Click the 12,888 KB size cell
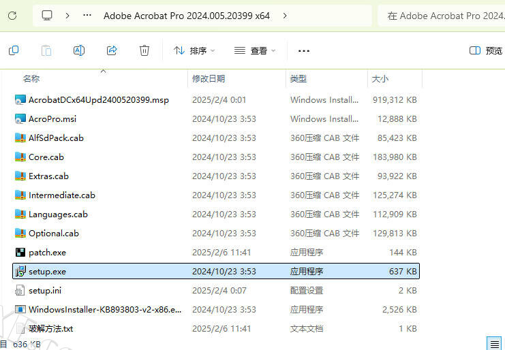The image size is (505, 350). tap(397, 119)
